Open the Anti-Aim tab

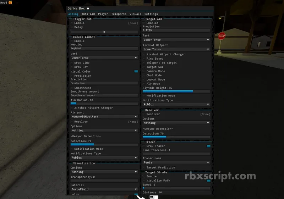coord(88,14)
